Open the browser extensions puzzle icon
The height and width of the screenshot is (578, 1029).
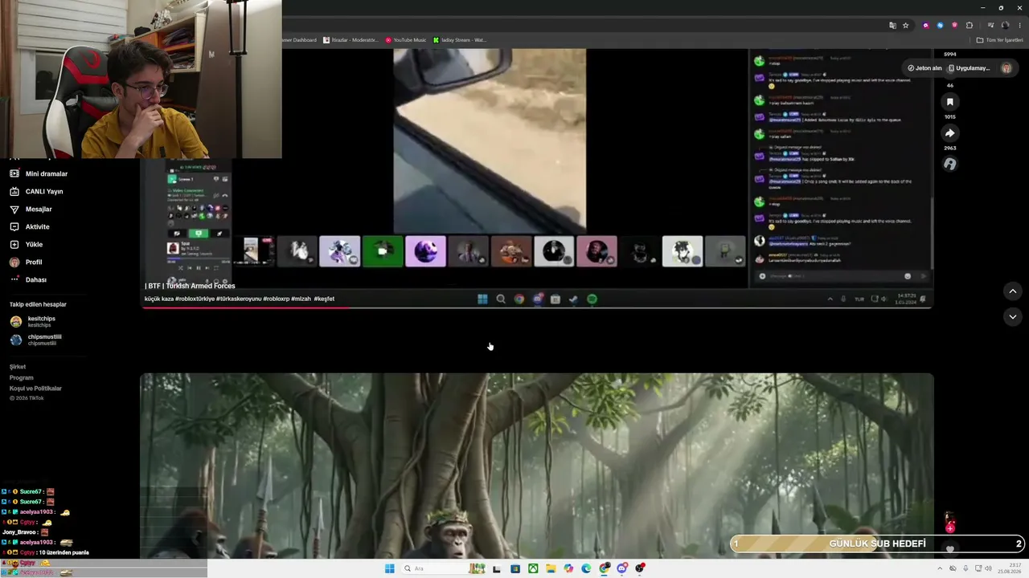click(970, 26)
